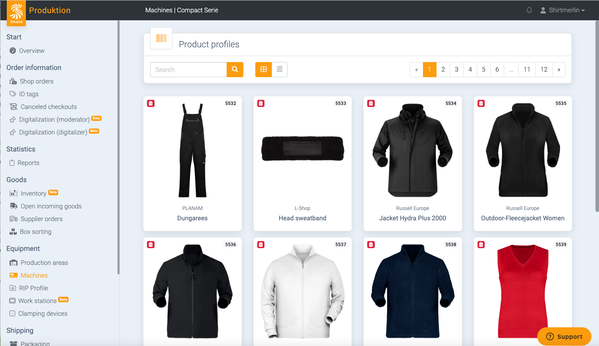Click the Shop orders basket icon
The image size is (599, 346).
coord(13,81)
